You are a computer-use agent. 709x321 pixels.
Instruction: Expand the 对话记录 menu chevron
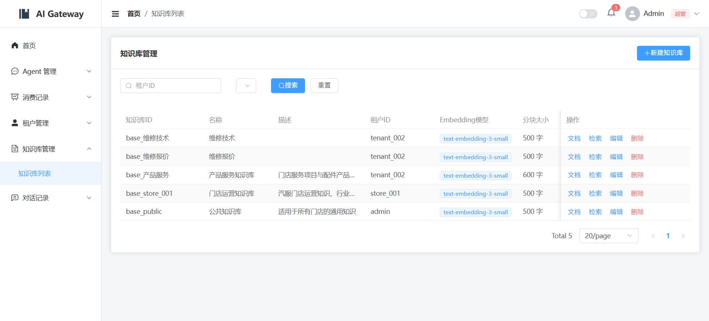pos(89,198)
